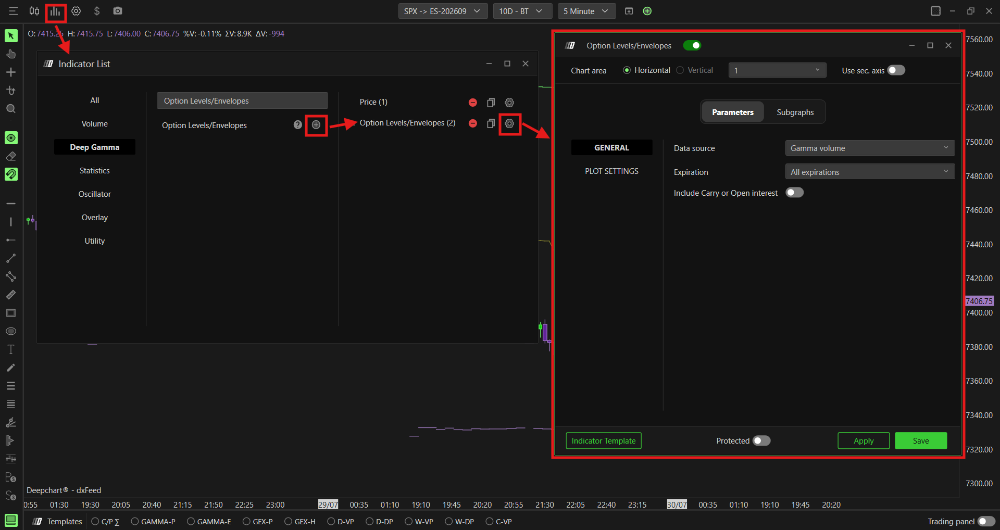Duplicate the Option Levels/Envelopes (2) indicator
The height and width of the screenshot is (530, 1000).
pyautogui.click(x=491, y=124)
